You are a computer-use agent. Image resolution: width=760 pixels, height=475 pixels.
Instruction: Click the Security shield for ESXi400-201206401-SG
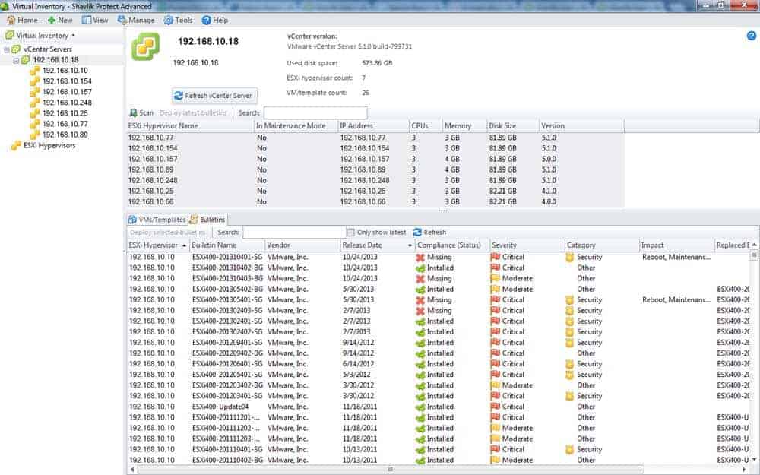coord(570,364)
